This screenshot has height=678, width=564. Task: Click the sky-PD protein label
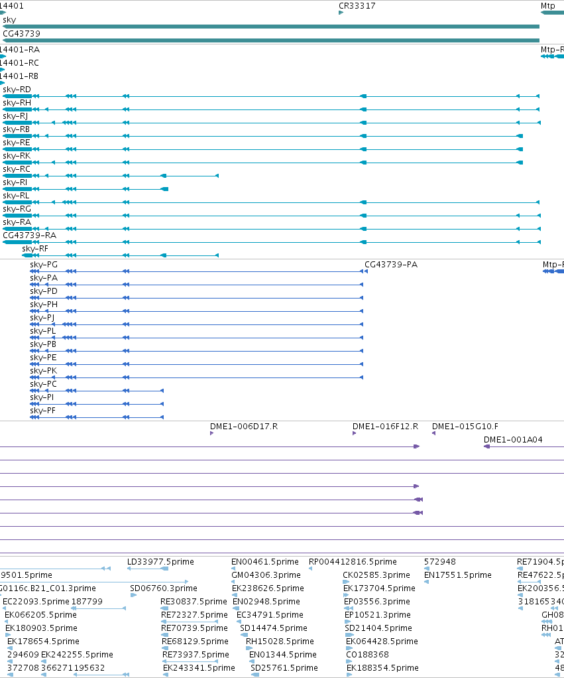pos(44,291)
